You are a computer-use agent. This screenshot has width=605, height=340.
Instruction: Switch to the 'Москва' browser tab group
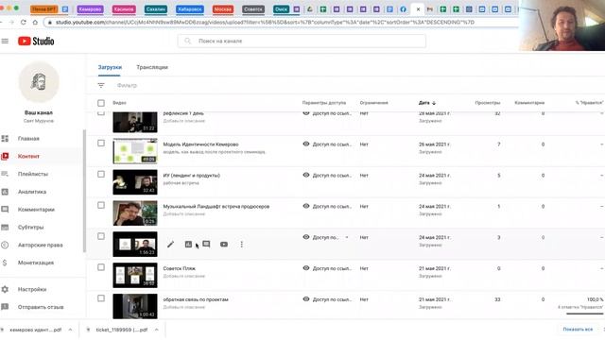pos(223,9)
